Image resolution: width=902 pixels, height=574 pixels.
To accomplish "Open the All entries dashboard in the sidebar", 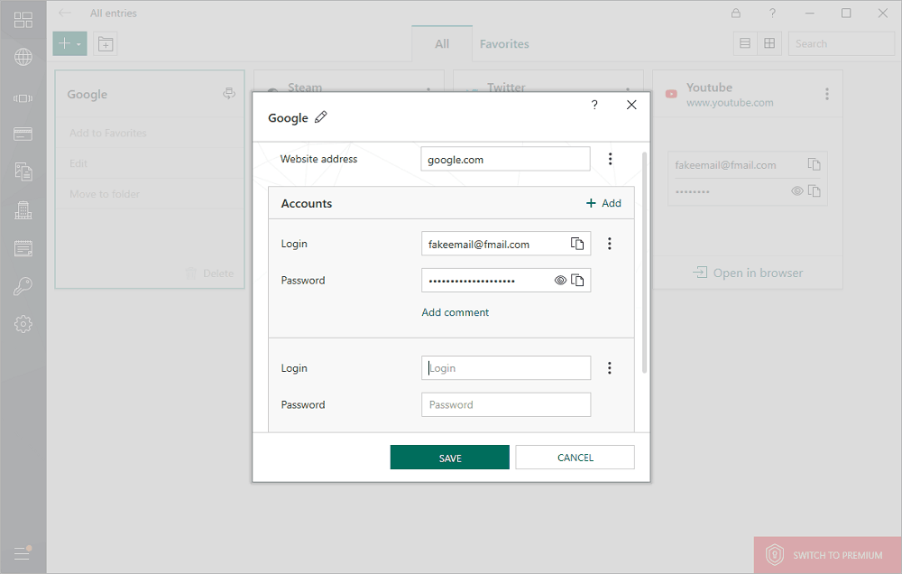I will (x=23, y=20).
